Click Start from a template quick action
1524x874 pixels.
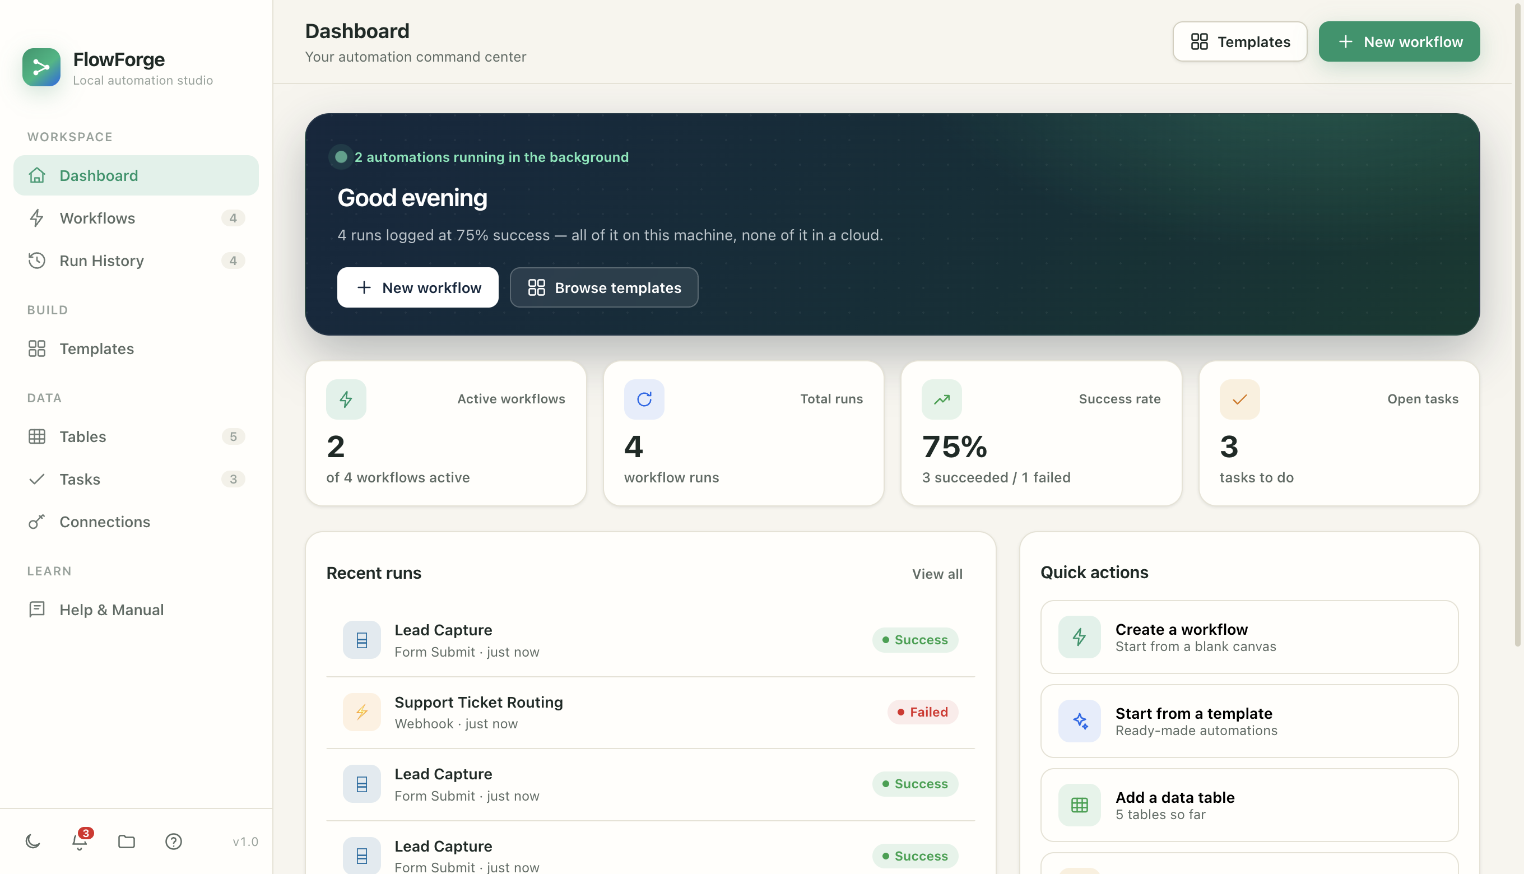pos(1249,722)
